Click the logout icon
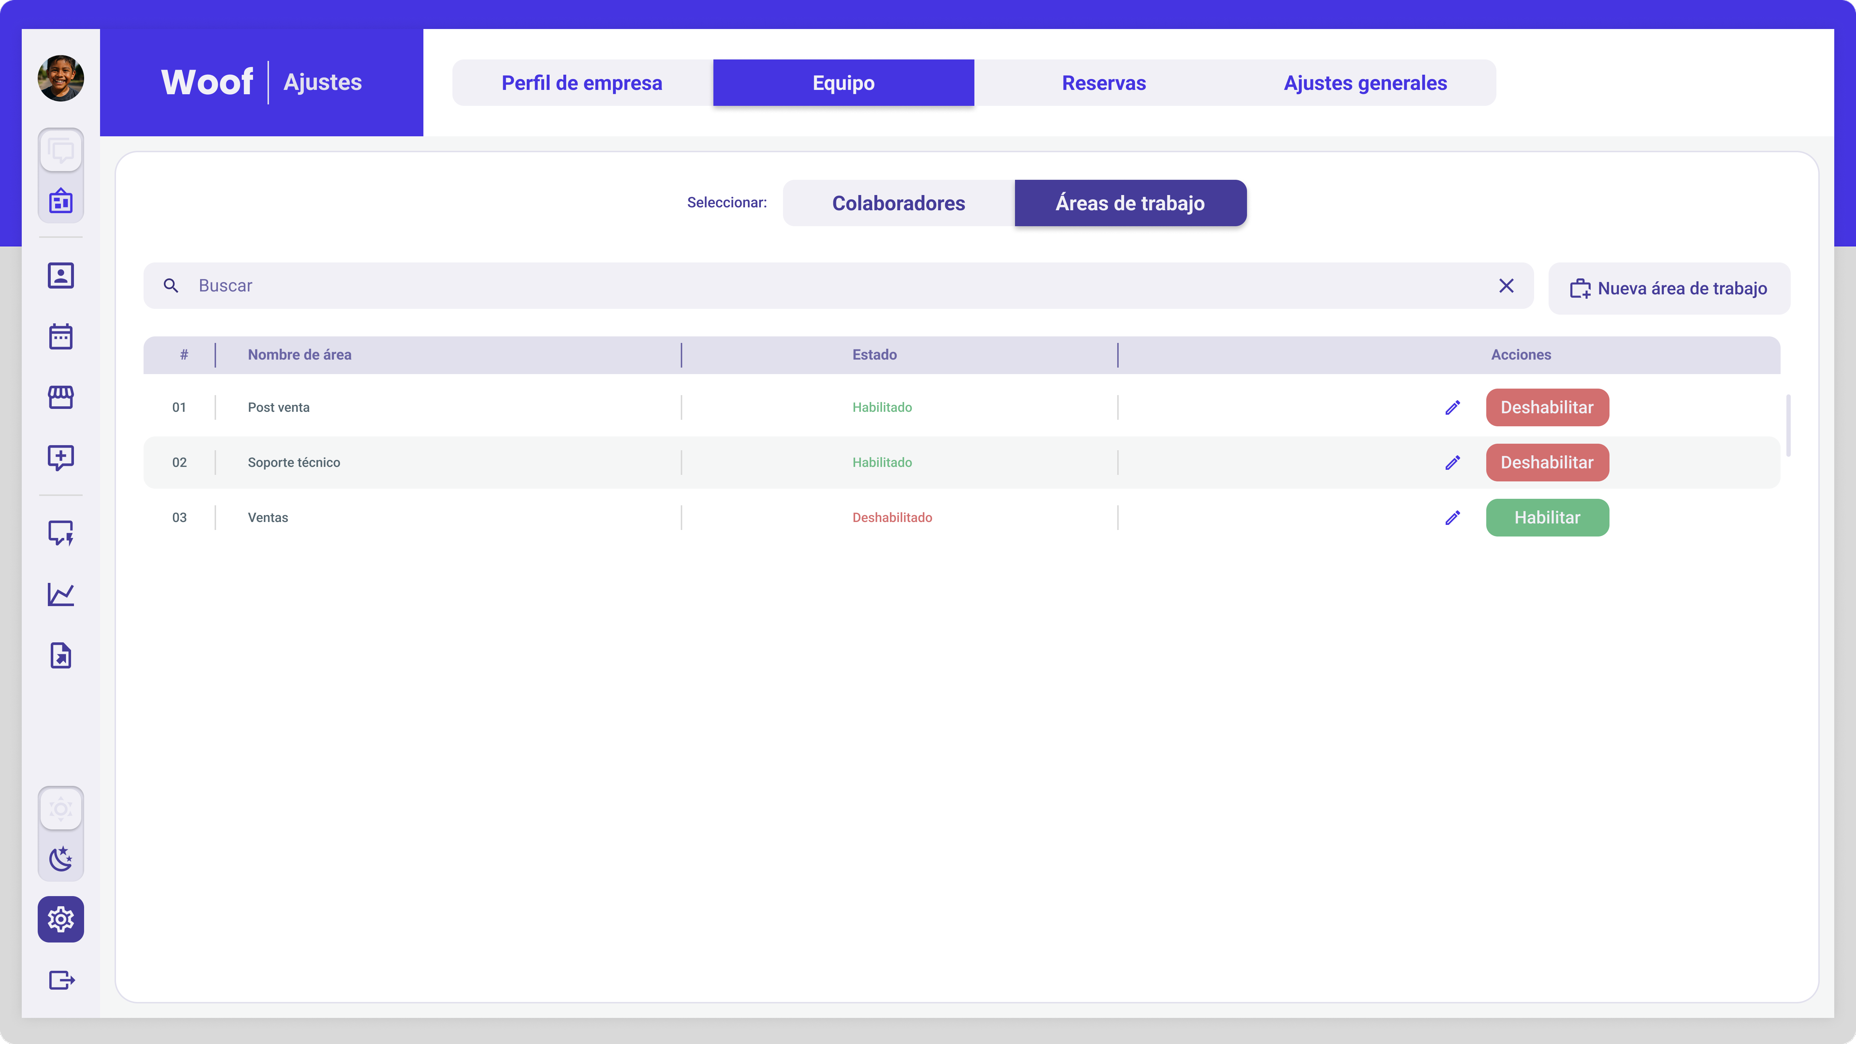 coord(61,980)
